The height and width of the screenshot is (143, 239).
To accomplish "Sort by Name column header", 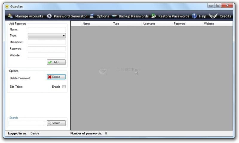I will (96, 24).
